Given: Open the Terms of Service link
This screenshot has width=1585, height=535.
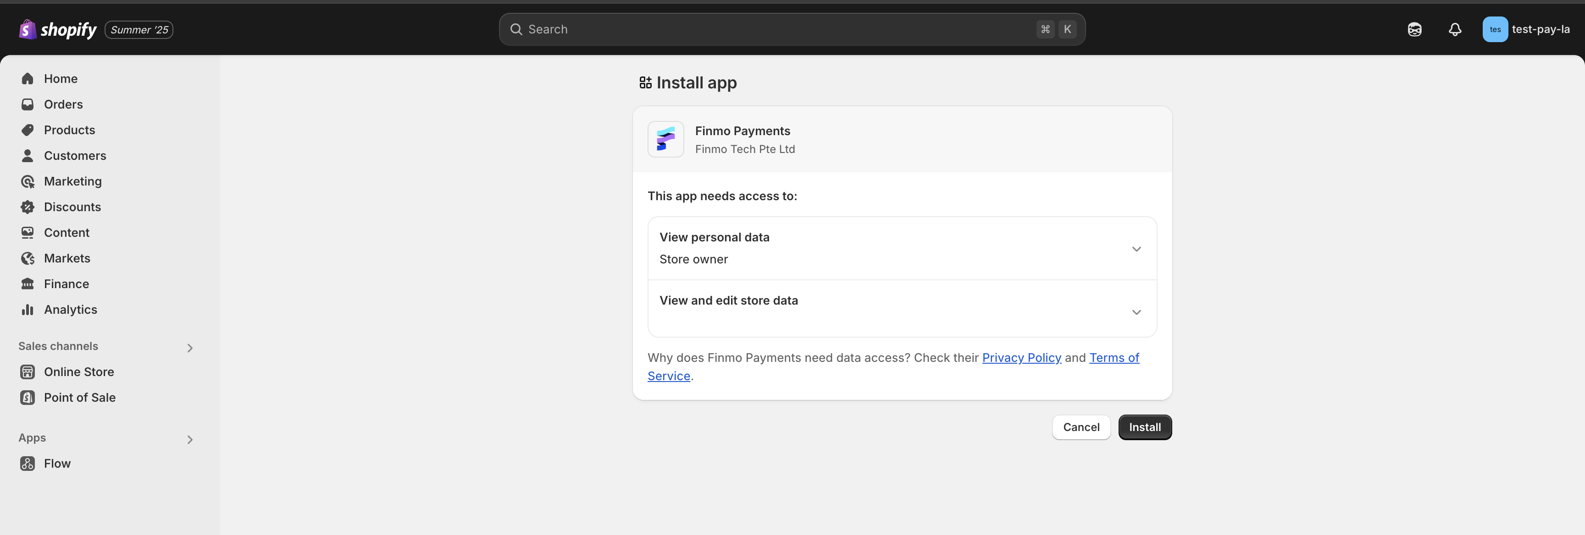Looking at the screenshot, I should [1114, 358].
